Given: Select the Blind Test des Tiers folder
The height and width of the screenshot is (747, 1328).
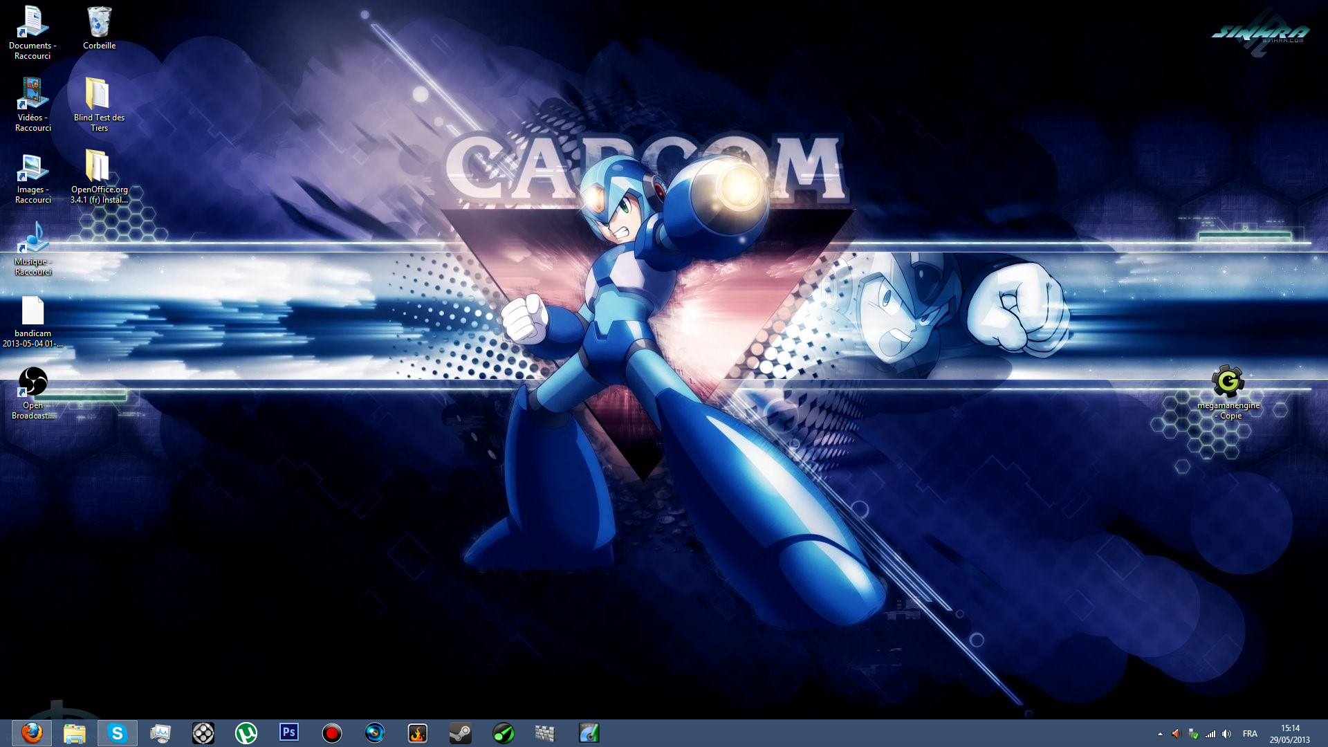Looking at the screenshot, I should click(x=99, y=104).
